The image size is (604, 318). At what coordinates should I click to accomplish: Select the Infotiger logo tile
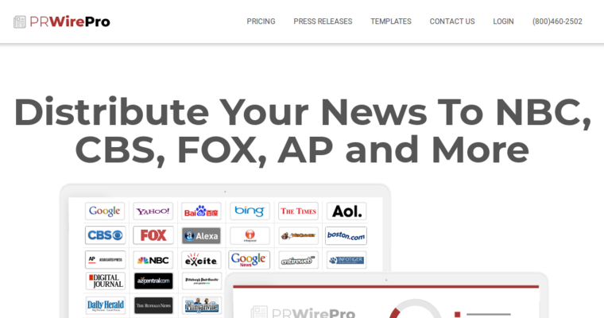click(347, 260)
